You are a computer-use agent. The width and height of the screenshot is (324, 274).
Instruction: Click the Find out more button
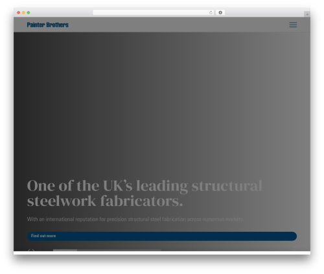click(162, 236)
